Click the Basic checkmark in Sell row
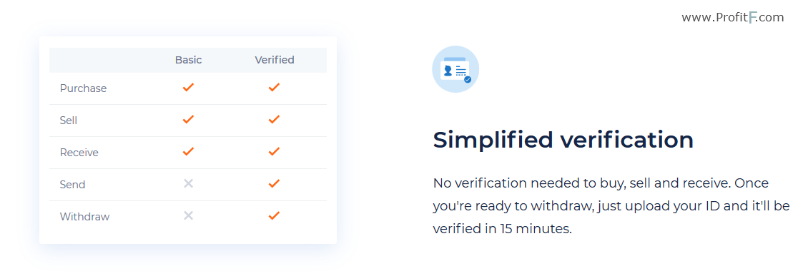Image resolution: width=798 pixels, height=276 pixels. pos(188,119)
